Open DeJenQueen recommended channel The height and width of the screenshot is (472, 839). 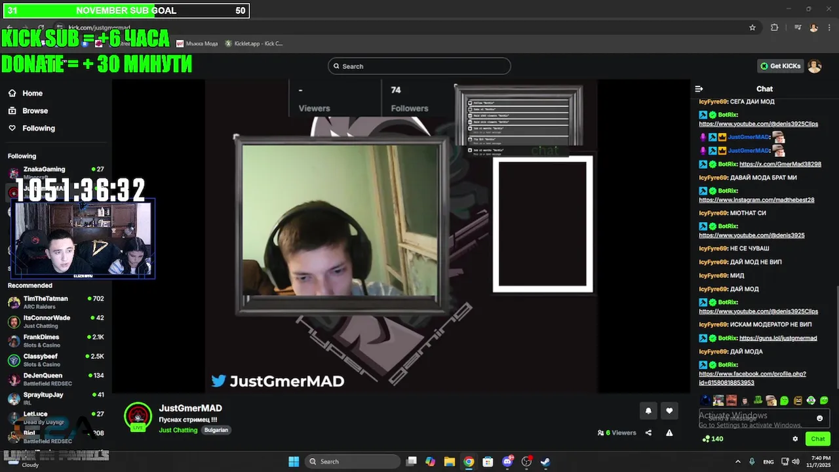click(56, 379)
